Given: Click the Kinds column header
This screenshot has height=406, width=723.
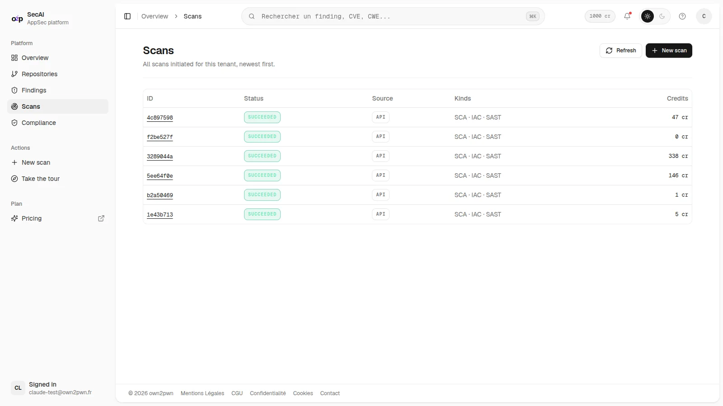Looking at the screenshot, I should click(x=463, y=98).
